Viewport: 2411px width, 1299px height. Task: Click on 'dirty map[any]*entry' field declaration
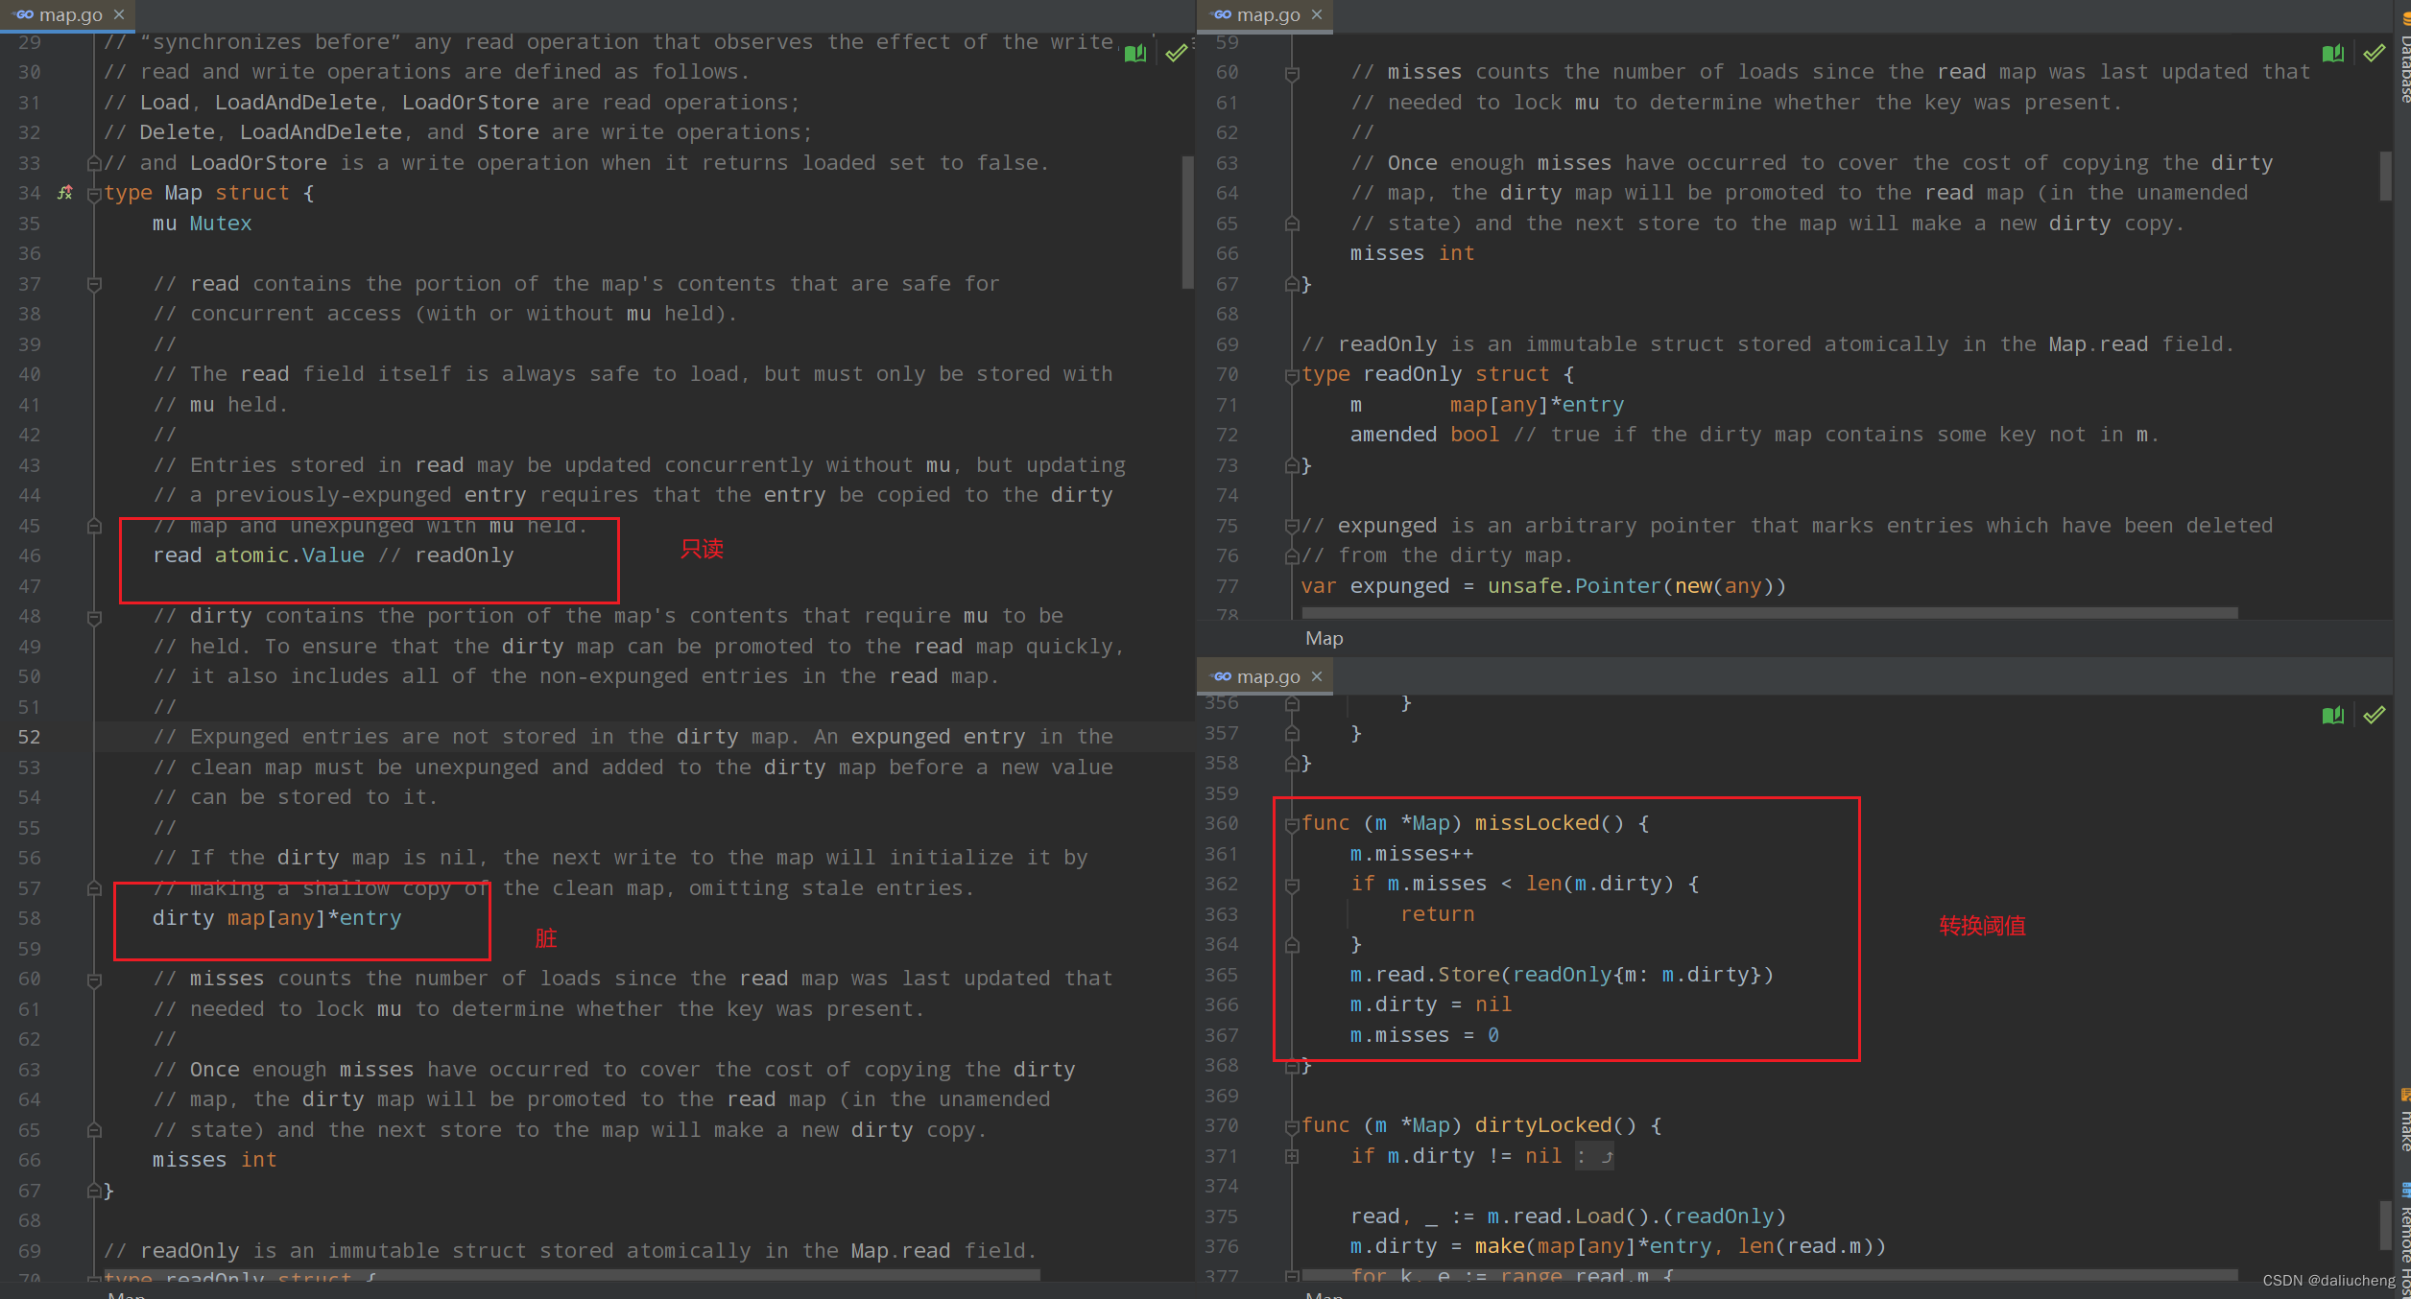pos(276,918)
